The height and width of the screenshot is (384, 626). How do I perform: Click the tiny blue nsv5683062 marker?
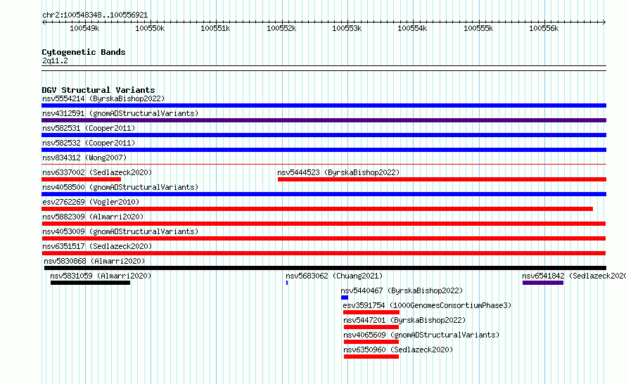click(287, 283)
